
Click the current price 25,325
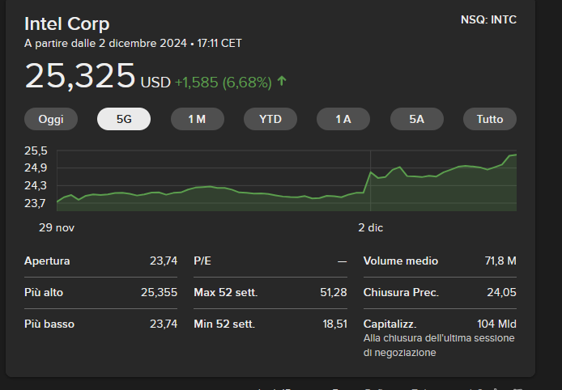(x=80, y=75)
